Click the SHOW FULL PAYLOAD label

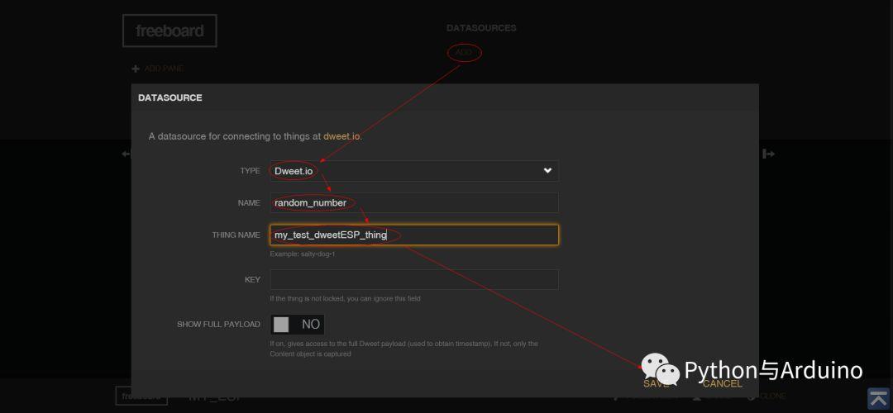coord(218,325)
